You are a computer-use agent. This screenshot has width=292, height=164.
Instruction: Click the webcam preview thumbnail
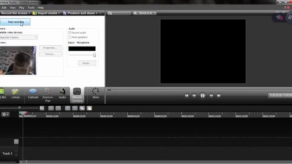click(18, 61)
